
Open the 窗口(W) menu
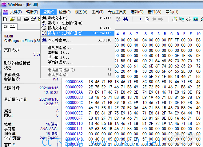155,12
